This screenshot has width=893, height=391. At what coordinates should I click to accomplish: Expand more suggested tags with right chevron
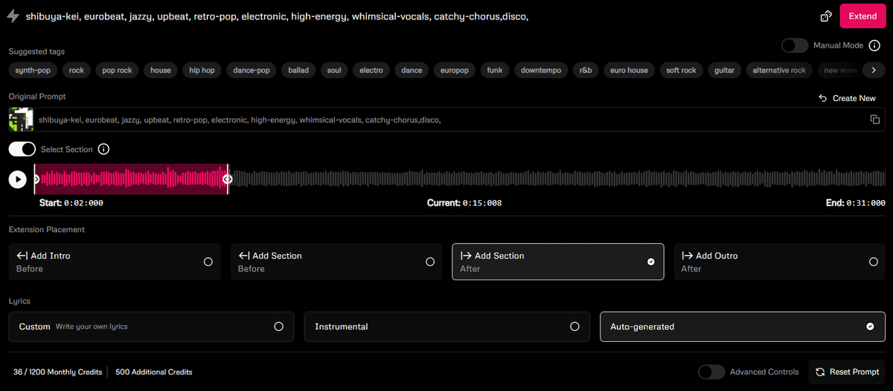tap(874, 71)
